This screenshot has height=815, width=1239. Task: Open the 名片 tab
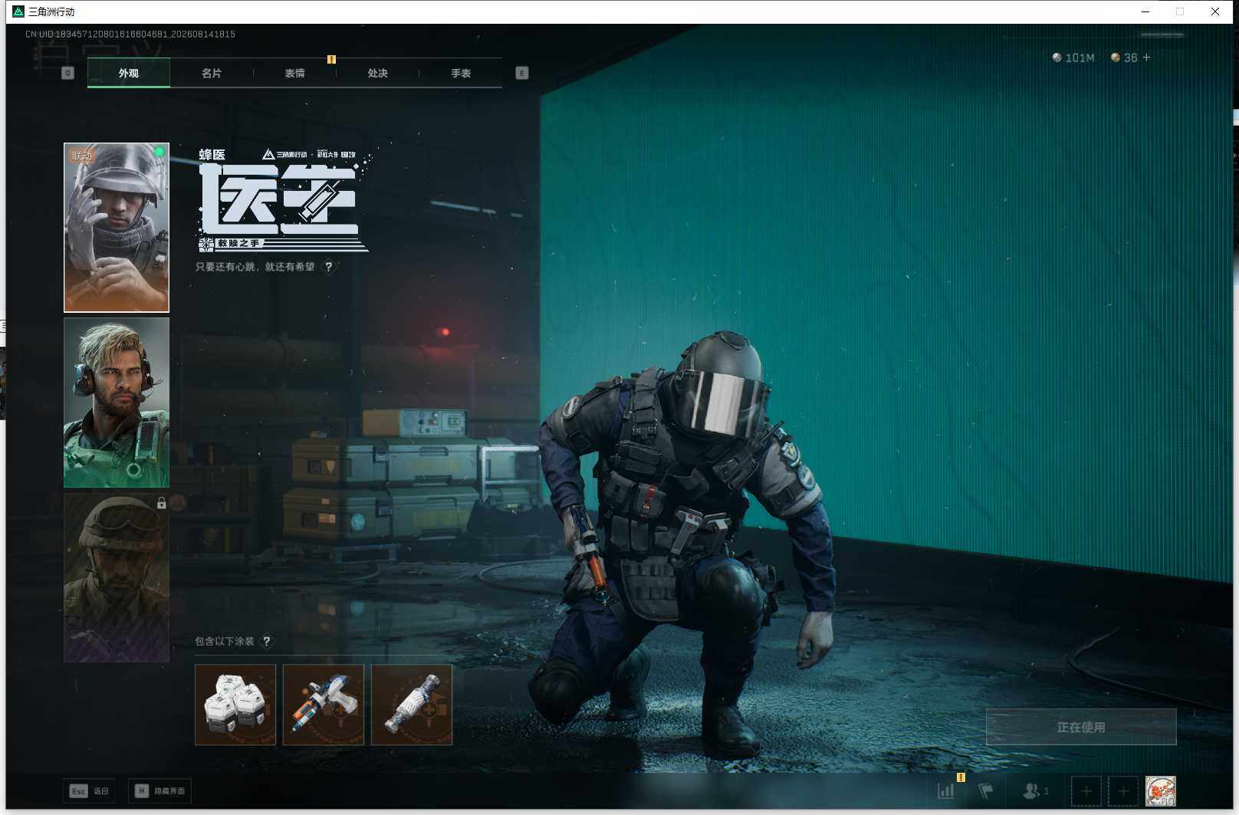(x=212, y=73)
